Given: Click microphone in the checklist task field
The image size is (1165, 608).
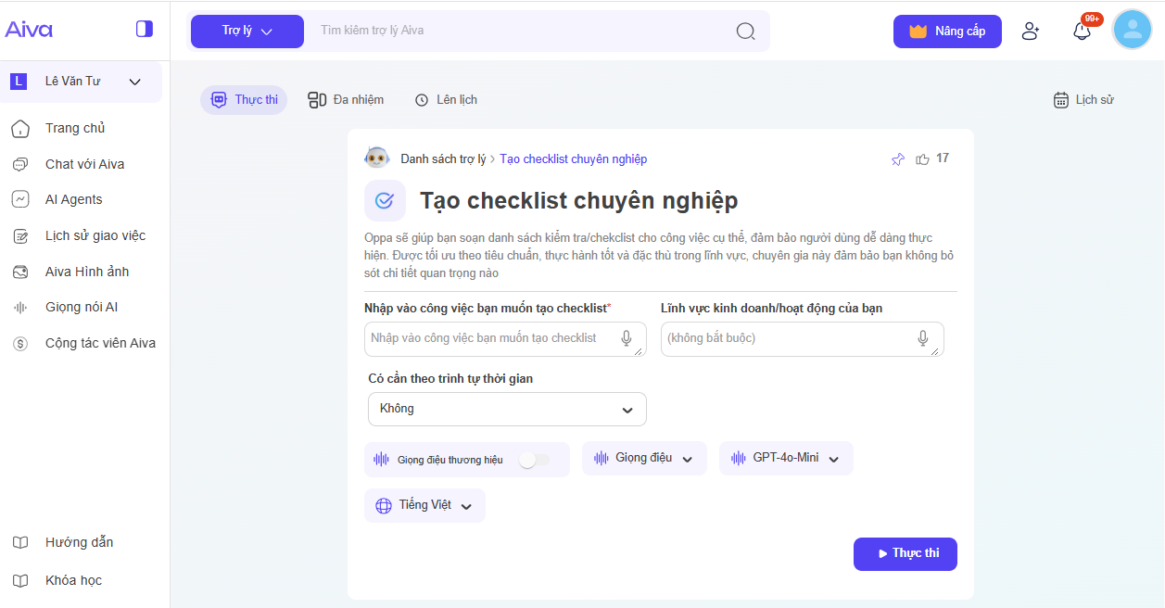Looking at the screenshot, I should [627, 338].
